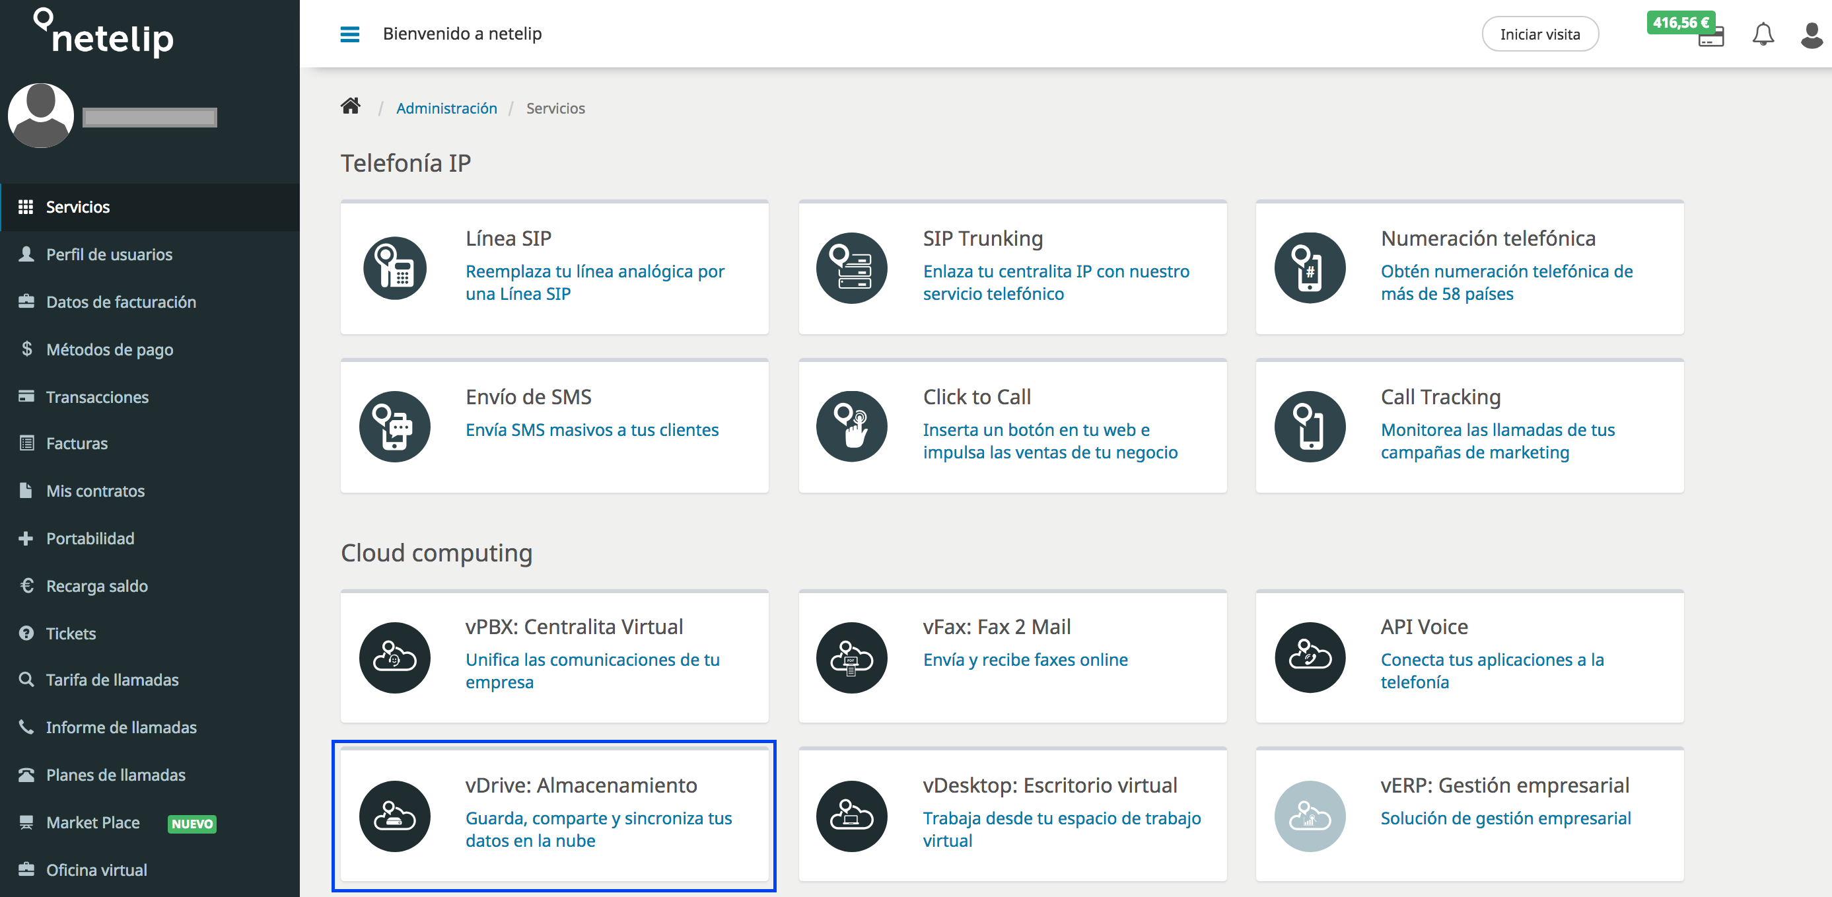Click the credit card balance icon

coord(1710,38)
